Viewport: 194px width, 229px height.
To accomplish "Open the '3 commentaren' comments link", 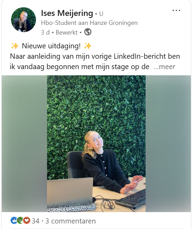I will tap(71, 221).
